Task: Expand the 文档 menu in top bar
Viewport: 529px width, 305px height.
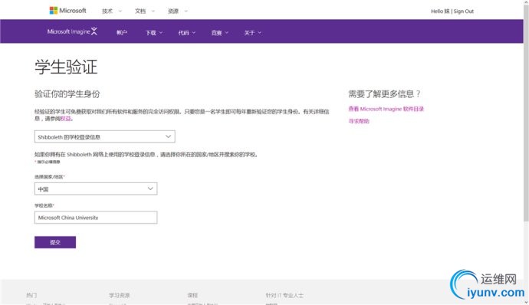Action: [144, 11]
